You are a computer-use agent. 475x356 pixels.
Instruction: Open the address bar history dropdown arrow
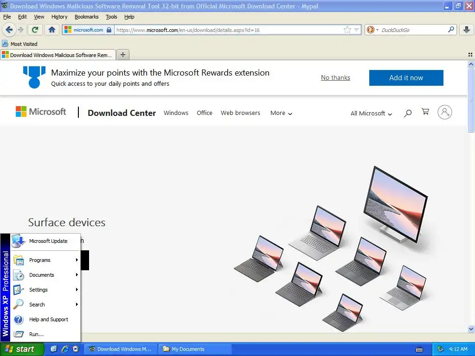coord(357,30)
